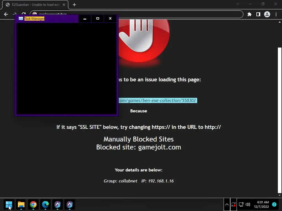Image resolution: width=282 pixels, height=211 pixels.
Task: Click the page scrollbar up arrow
Action: click(x=280, y=22)
